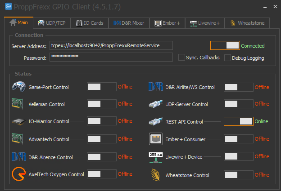Enable the D&R Airence Control toggle
281x191 pixels.
click(x=101, y=157)
